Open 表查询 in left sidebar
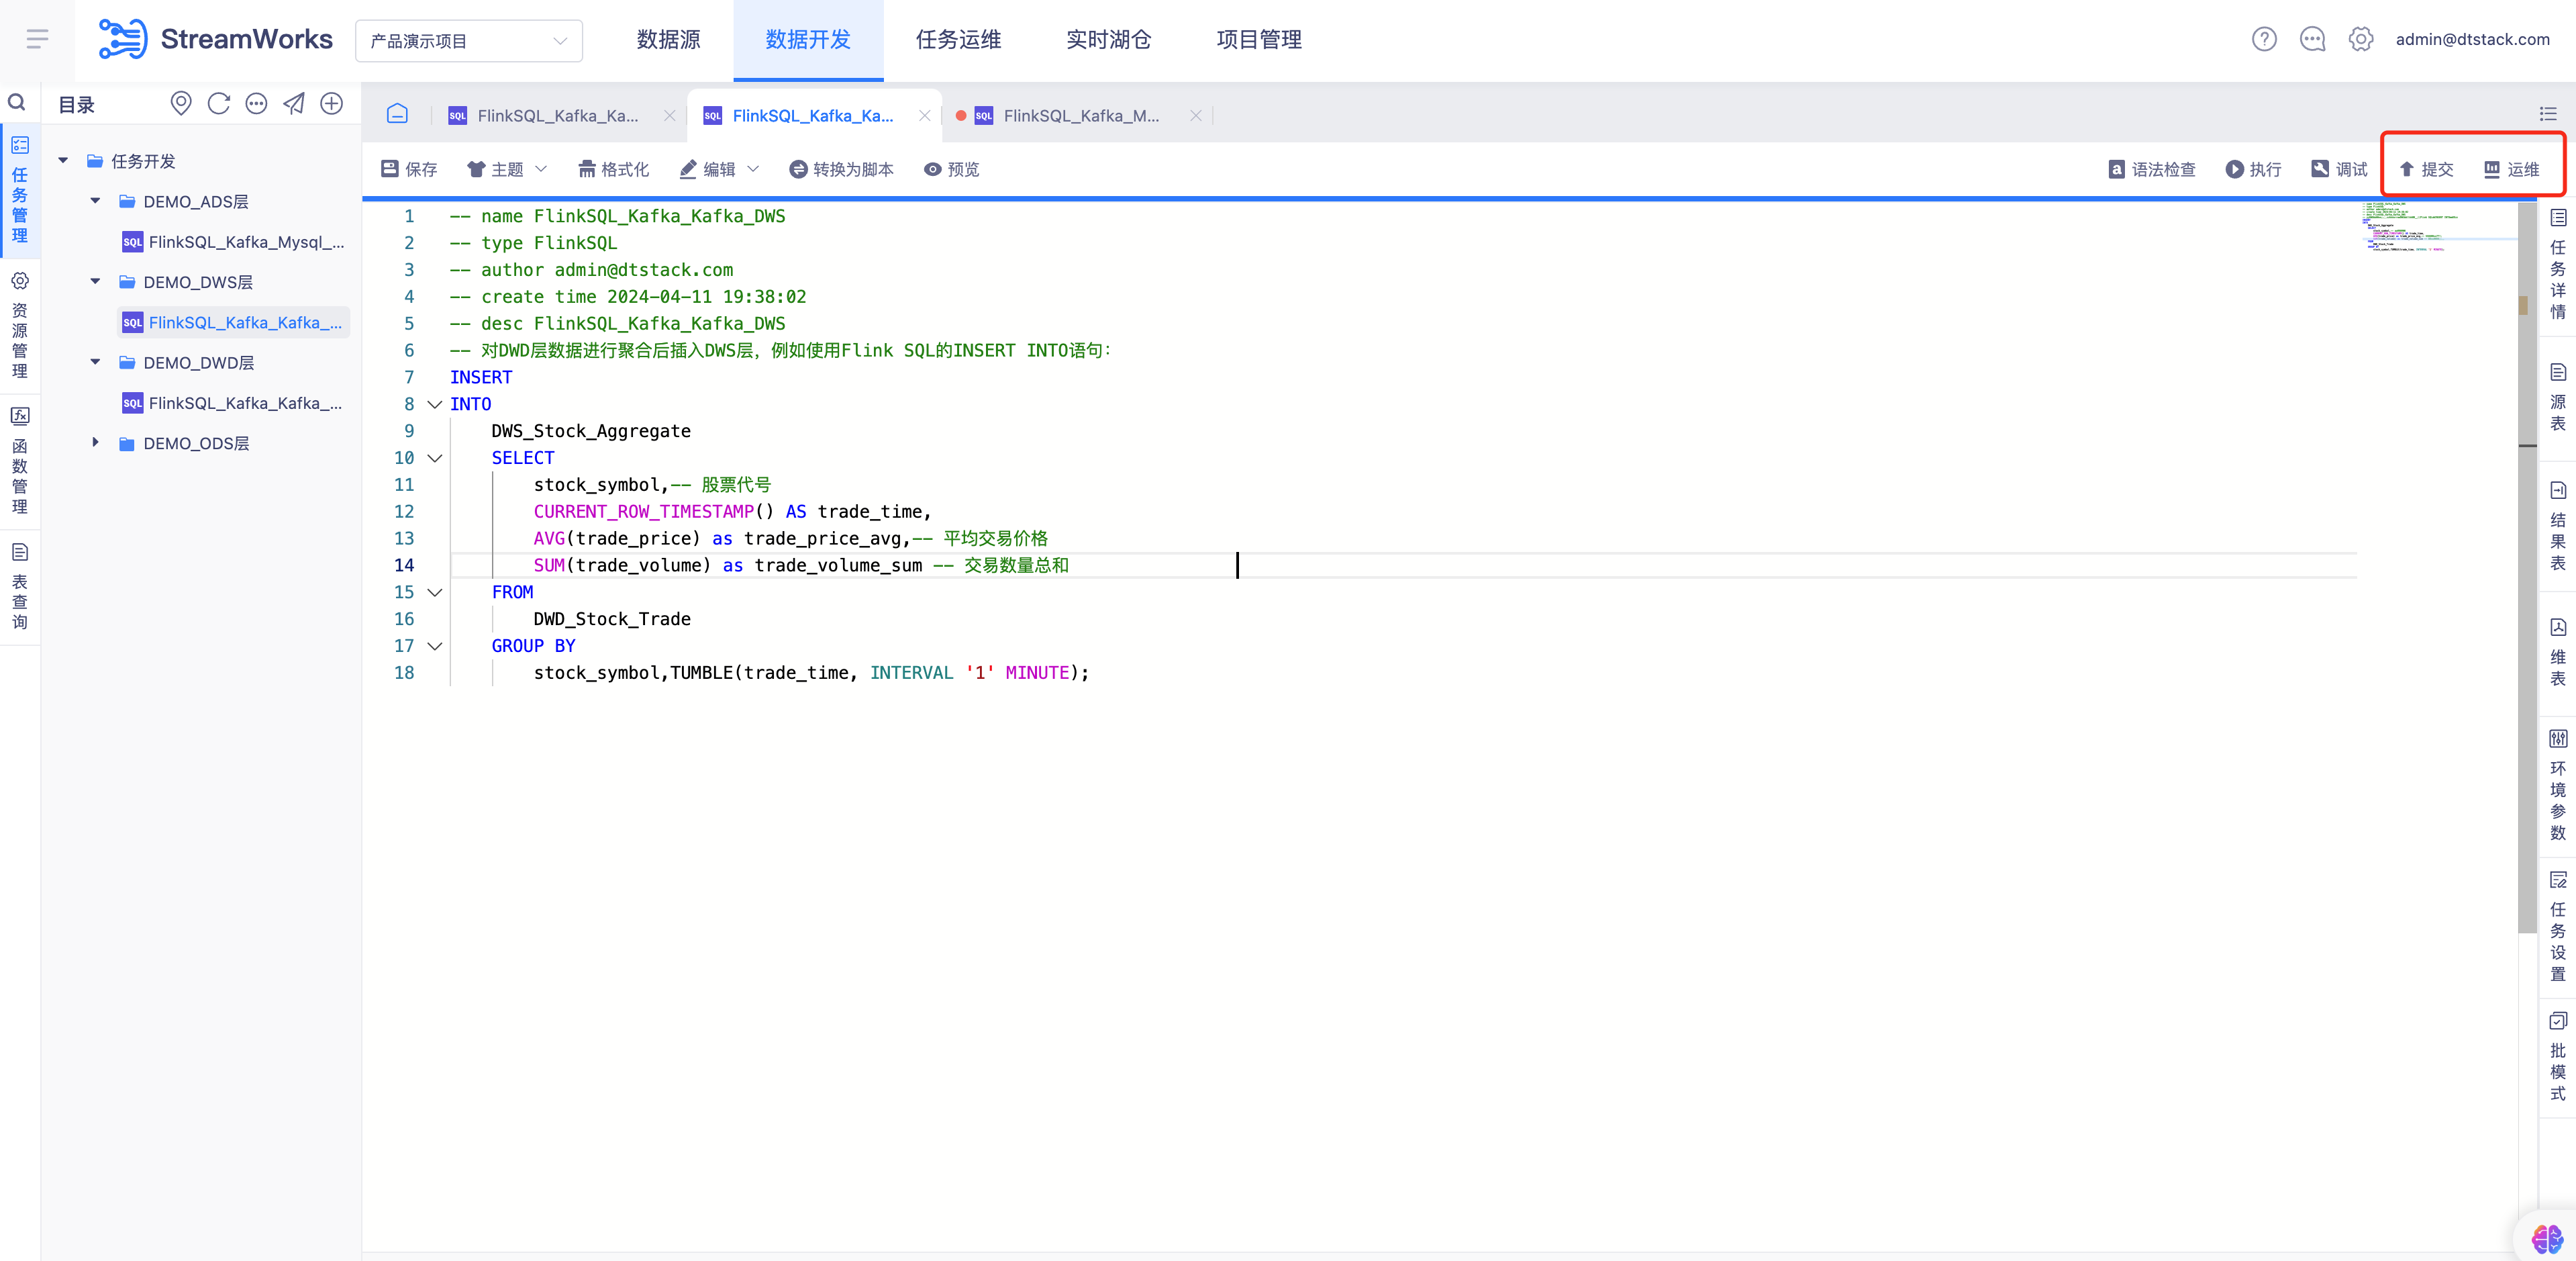 tap(20, 586)
